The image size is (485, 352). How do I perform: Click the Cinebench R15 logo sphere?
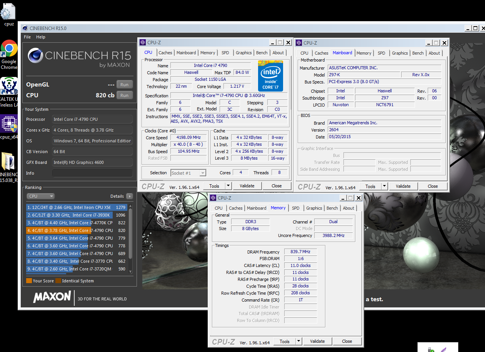click(x=35, y=56)
